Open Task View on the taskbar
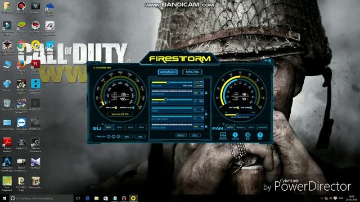Image resolution: width=360 pixels, height=202 pixels. click(x=78, y=198)
